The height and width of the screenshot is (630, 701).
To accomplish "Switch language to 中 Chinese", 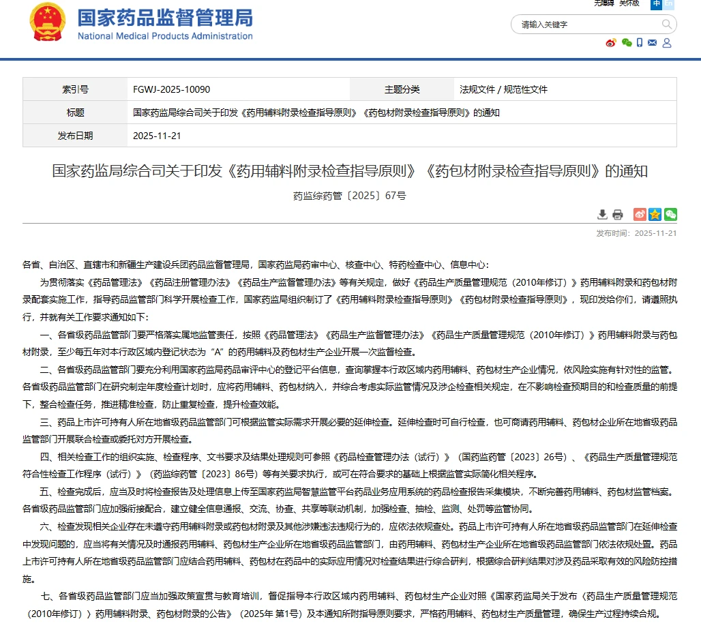I will 656,3.
